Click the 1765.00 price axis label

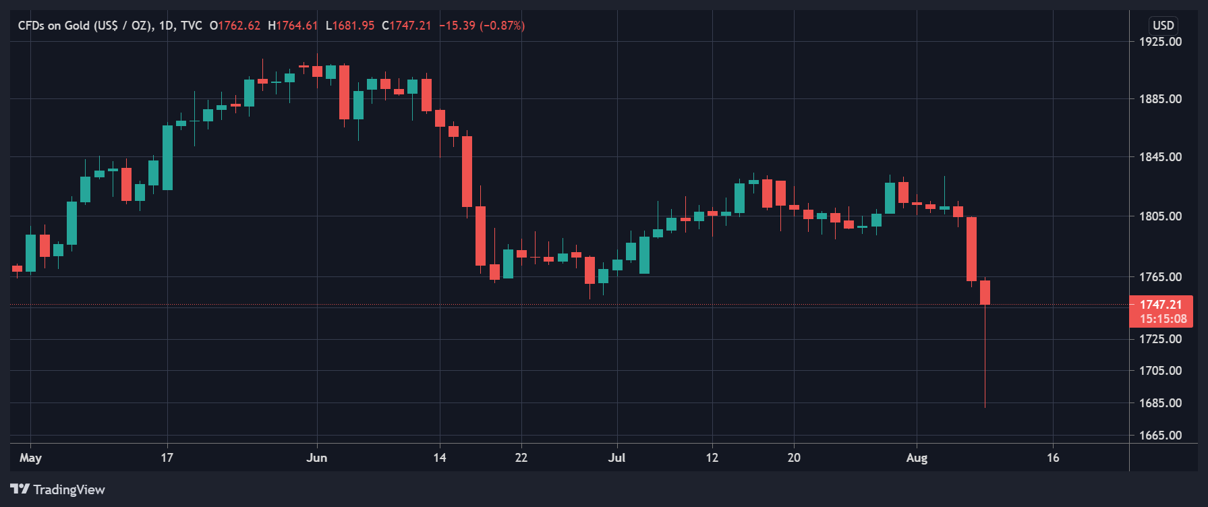tap(1160, 277)
